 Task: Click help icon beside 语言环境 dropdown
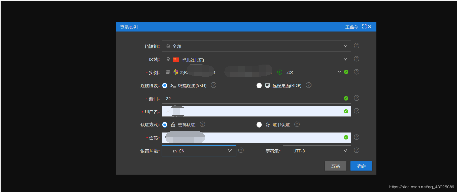pyautogui.click(x=241, y=150)
